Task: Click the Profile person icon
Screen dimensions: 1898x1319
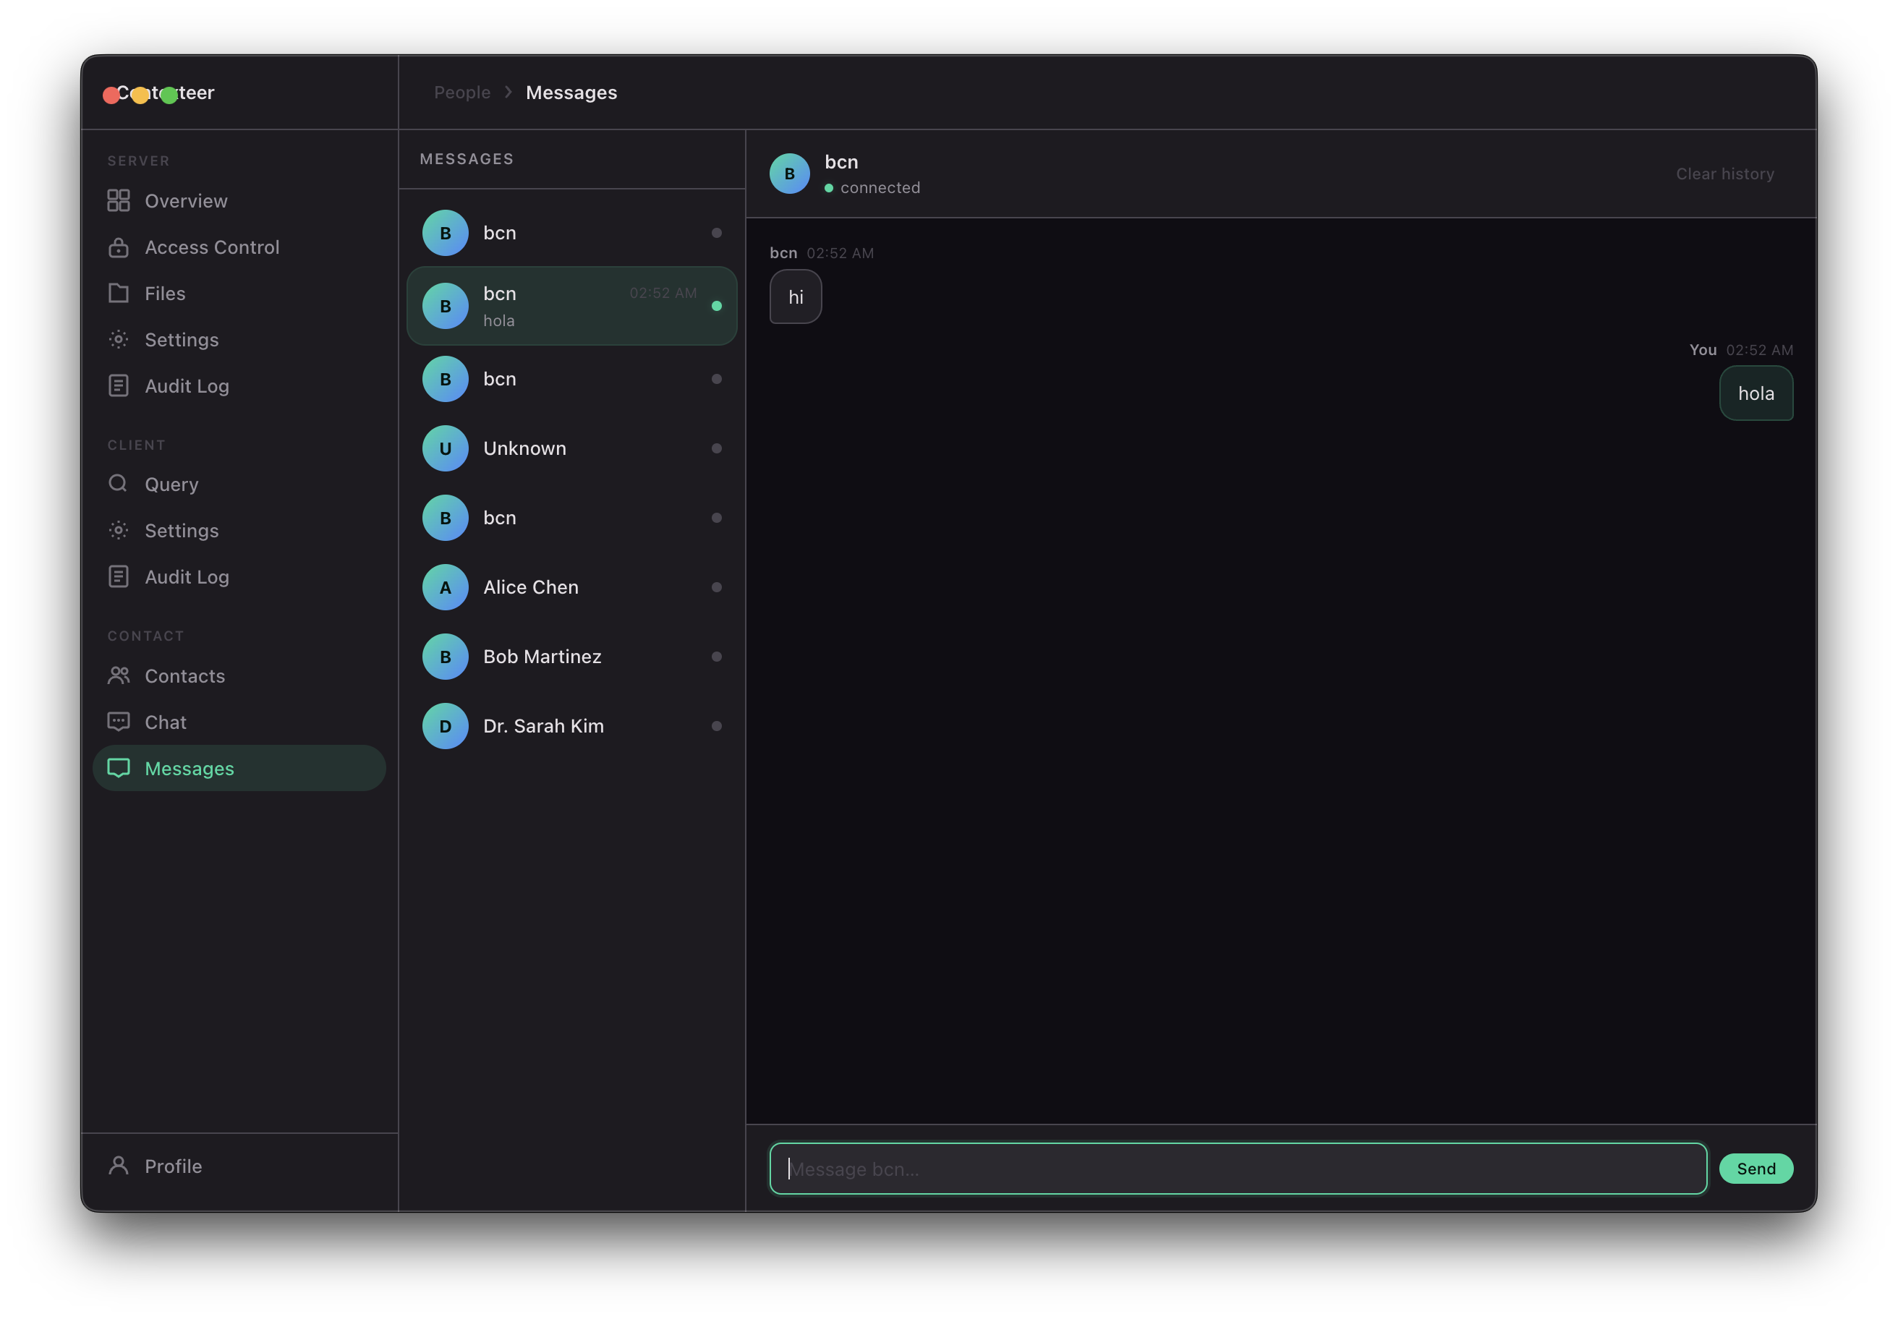Action: click(x=118, y=1165)
